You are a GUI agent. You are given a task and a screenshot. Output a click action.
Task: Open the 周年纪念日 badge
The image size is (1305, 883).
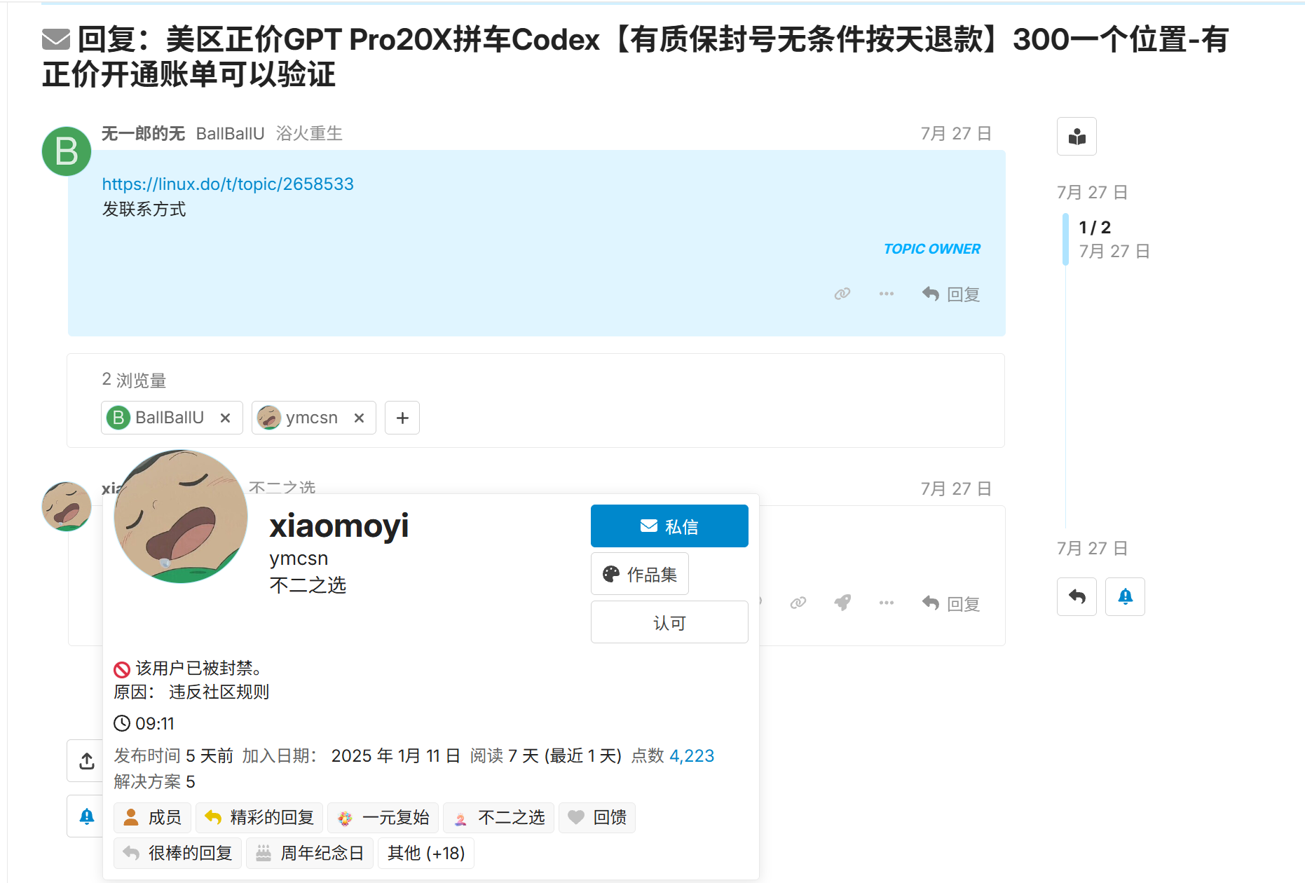[x=310, y=853]
